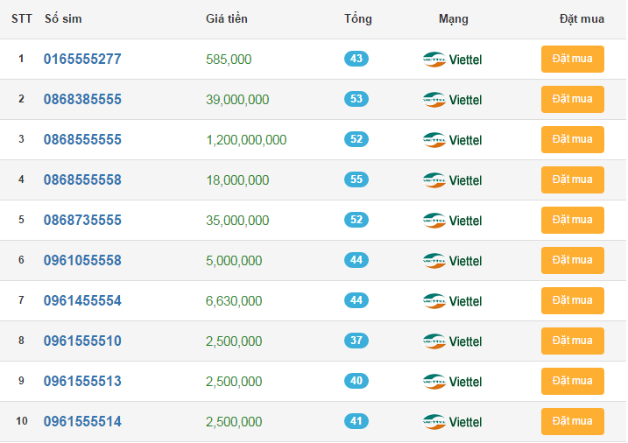This screenshot has height=443, width=628.
Task: Click the price 1,200,000,000
Action: [246, 140]
